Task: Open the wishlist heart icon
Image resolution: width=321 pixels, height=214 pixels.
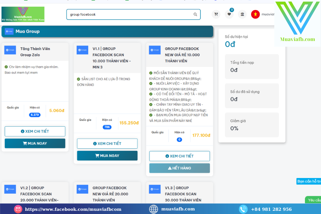Action: pos(229,14)
